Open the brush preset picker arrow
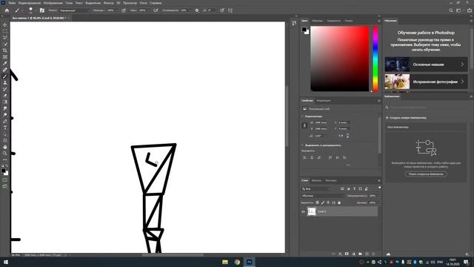474x267 pixels. 35,10
